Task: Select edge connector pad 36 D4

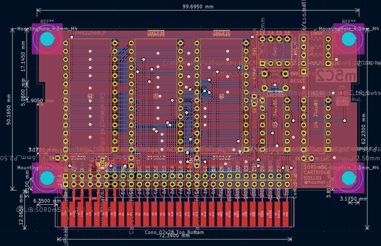Action: point(121,214)
